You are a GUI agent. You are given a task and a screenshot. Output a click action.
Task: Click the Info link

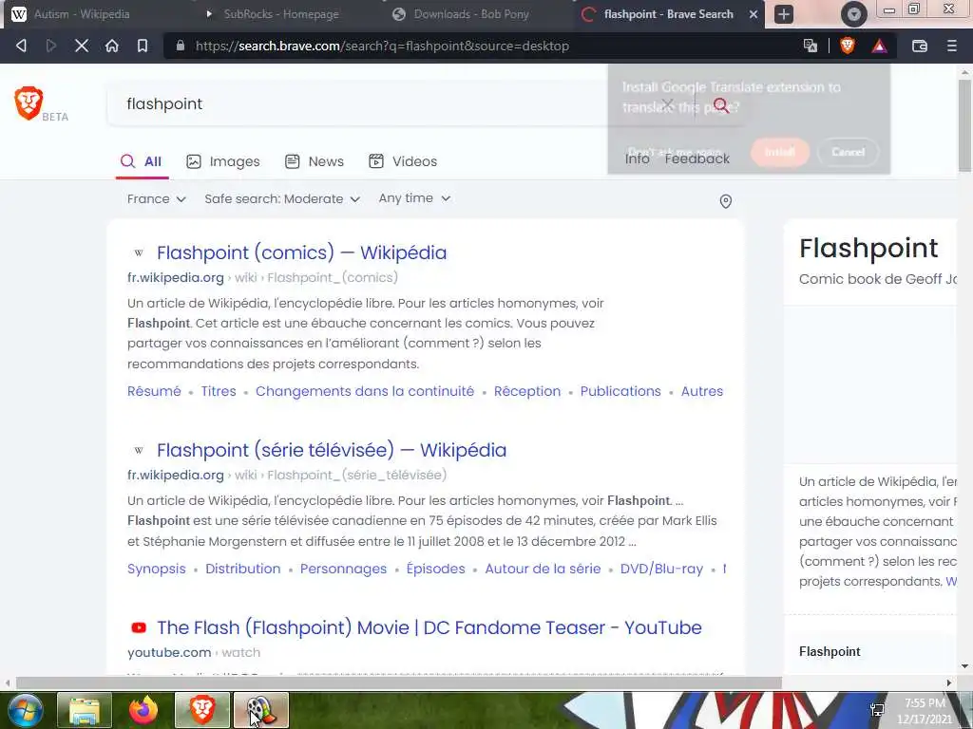click(637, 159)
